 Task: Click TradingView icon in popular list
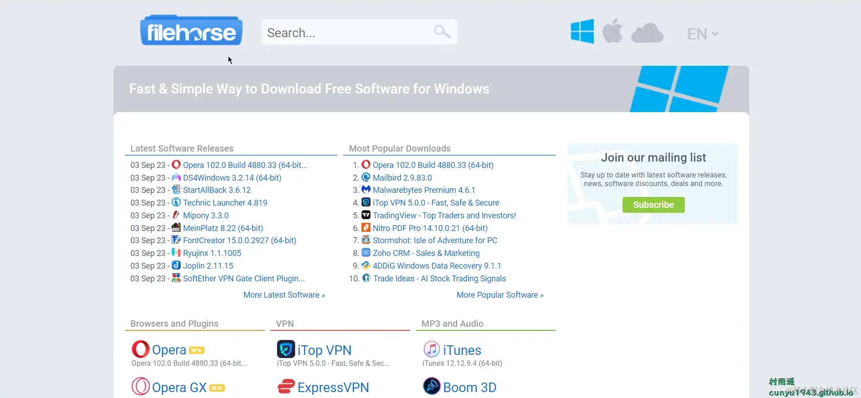click(366, 215)
